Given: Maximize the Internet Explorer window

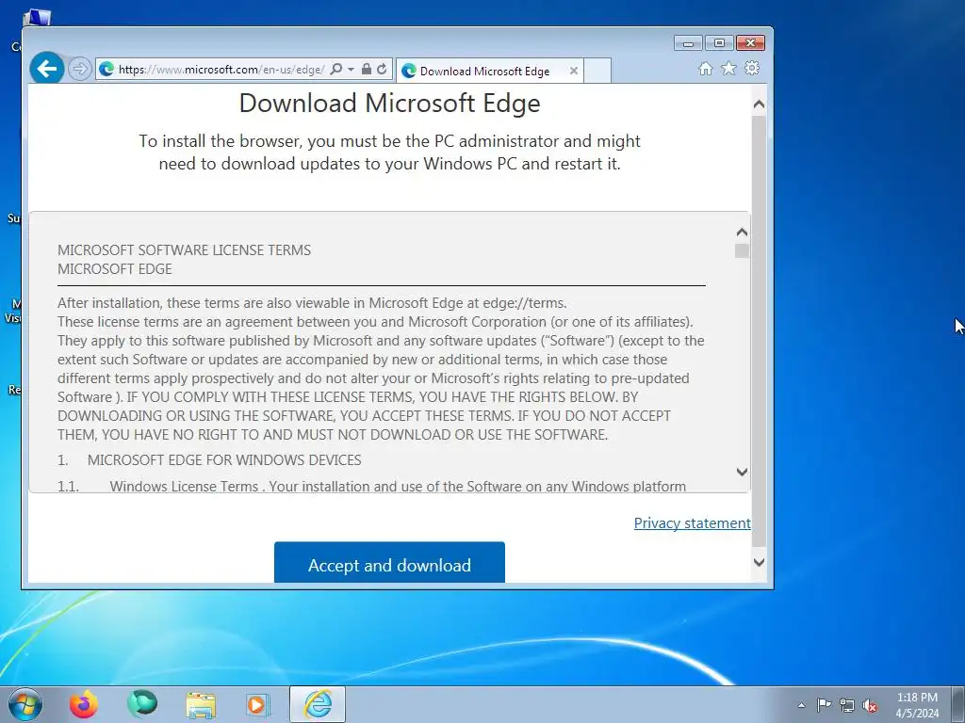Looking at the screenshot, I should [x=719, y=43].
